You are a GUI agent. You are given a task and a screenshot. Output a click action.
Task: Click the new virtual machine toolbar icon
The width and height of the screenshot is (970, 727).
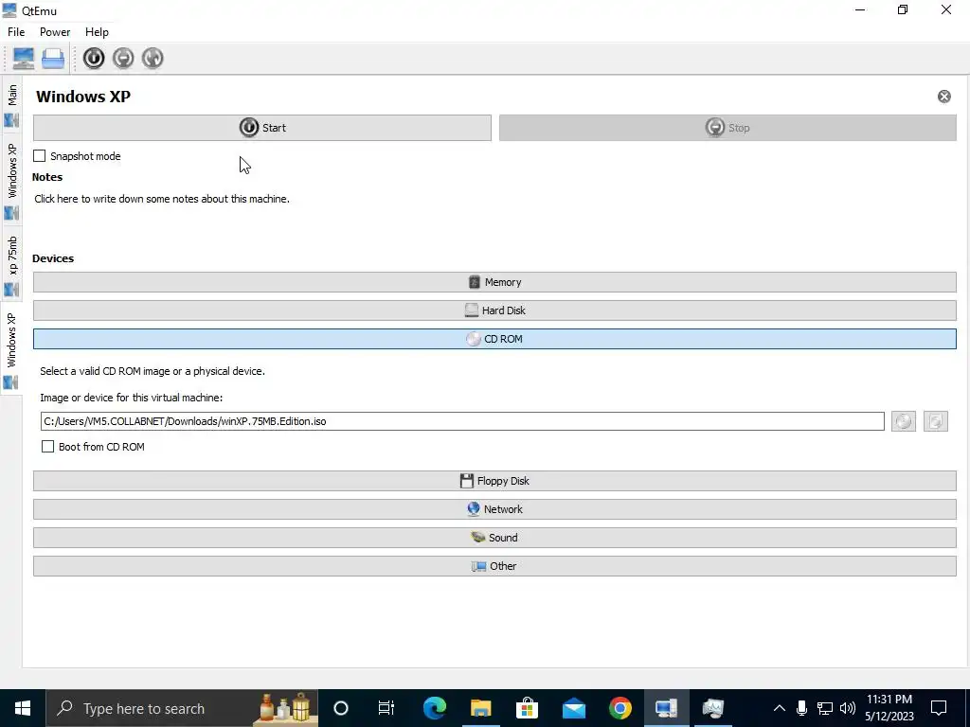(x=24, y=58)
